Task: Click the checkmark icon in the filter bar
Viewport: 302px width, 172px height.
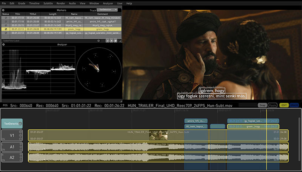Action: (108, 41)
